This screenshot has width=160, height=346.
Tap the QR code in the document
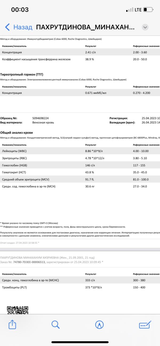pos(18,309)
